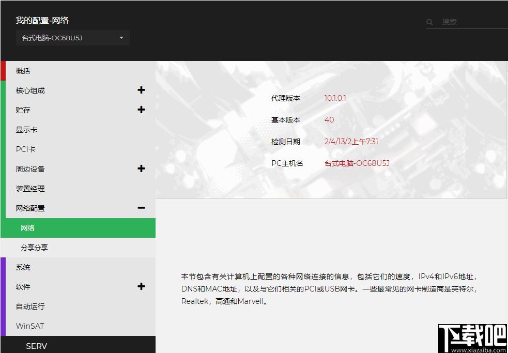The height and width of the screenshot is (353, 508).
Task: Open the 系统 section
Action: (x=78, y=267)
